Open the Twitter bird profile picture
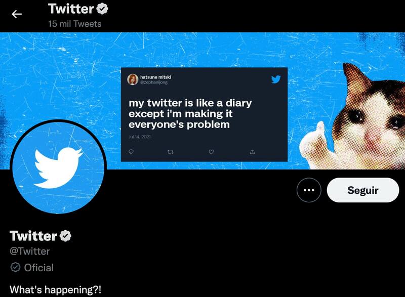 (58, 167)
